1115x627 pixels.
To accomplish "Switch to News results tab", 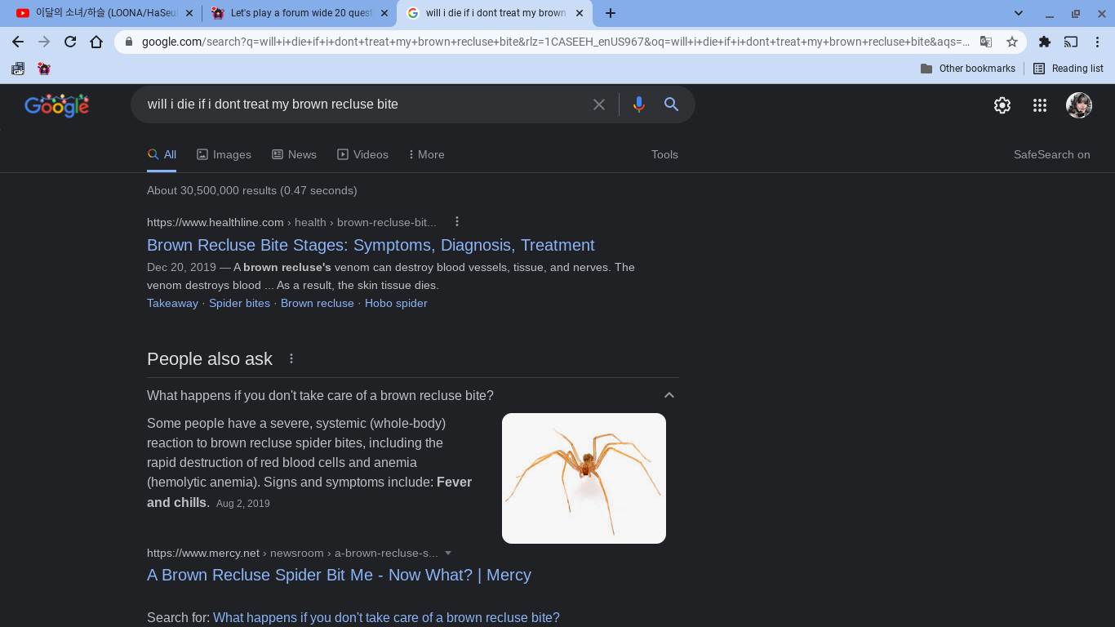I will 294,154.
